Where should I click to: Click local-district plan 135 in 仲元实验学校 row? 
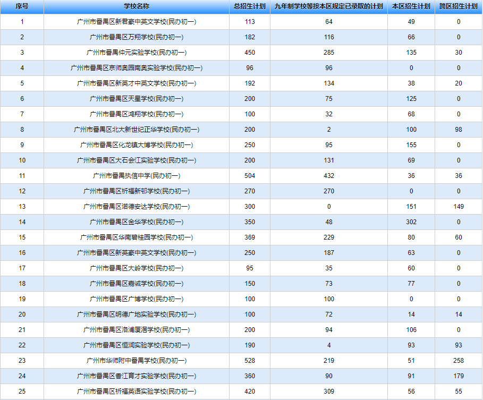coord(411,53)
